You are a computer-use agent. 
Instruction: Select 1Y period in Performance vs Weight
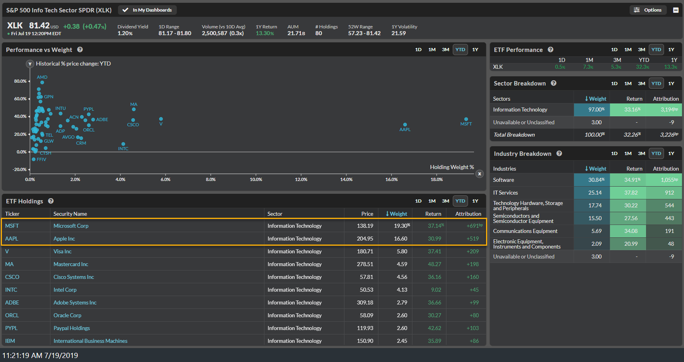[475, 50]
